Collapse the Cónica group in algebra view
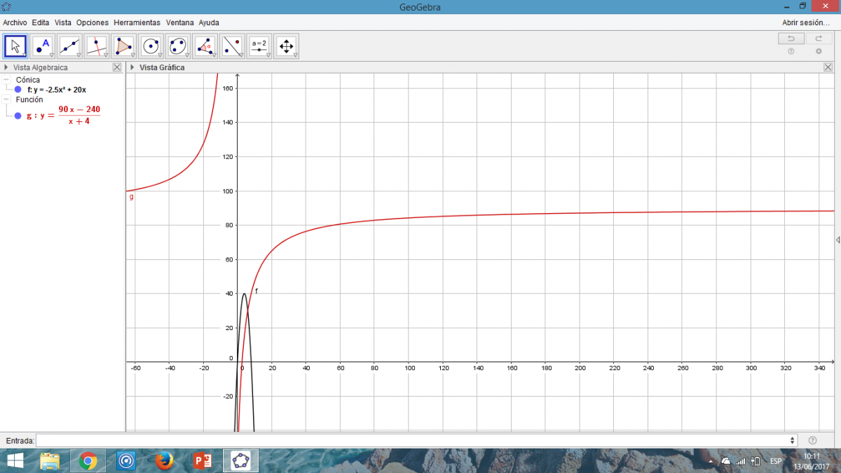This screenshot has width=841, height=473. click(6, 80)
